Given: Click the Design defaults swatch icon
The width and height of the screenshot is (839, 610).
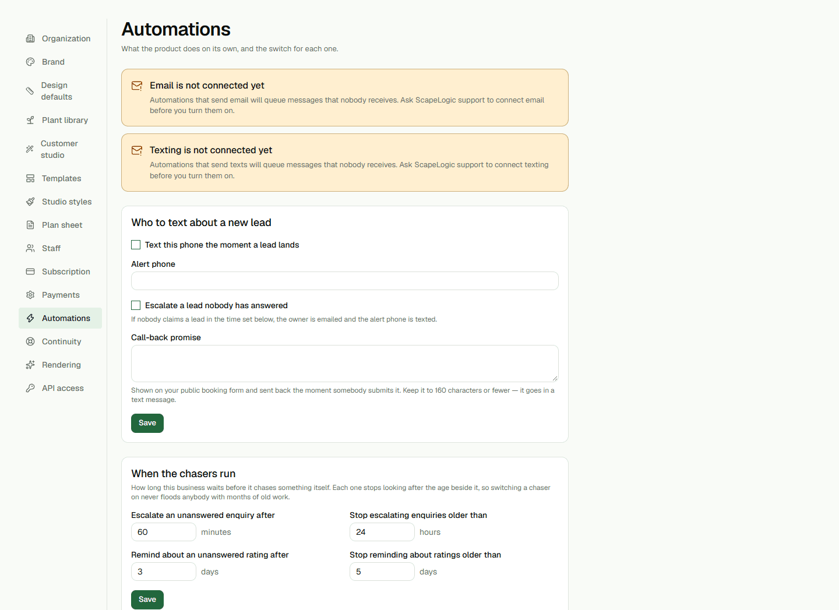Looking at the screenshot, I should (x=30, y=91).
